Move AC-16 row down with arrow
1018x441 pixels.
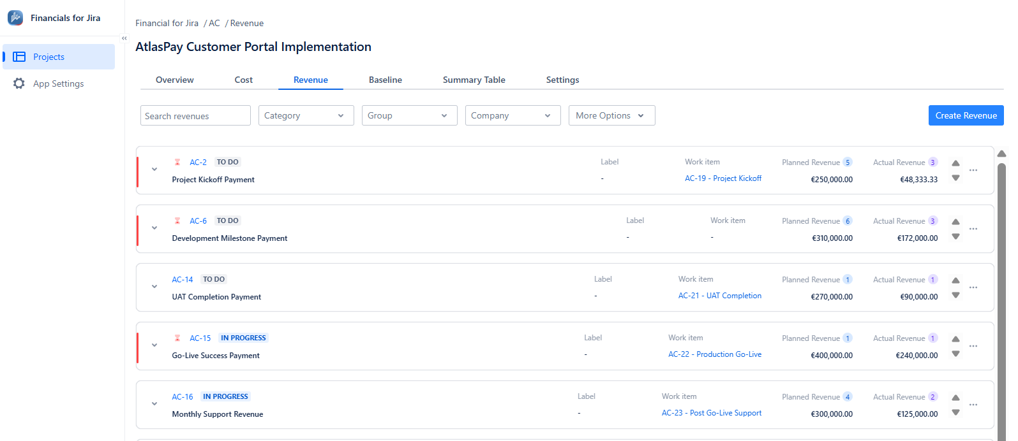coord(955,412)
